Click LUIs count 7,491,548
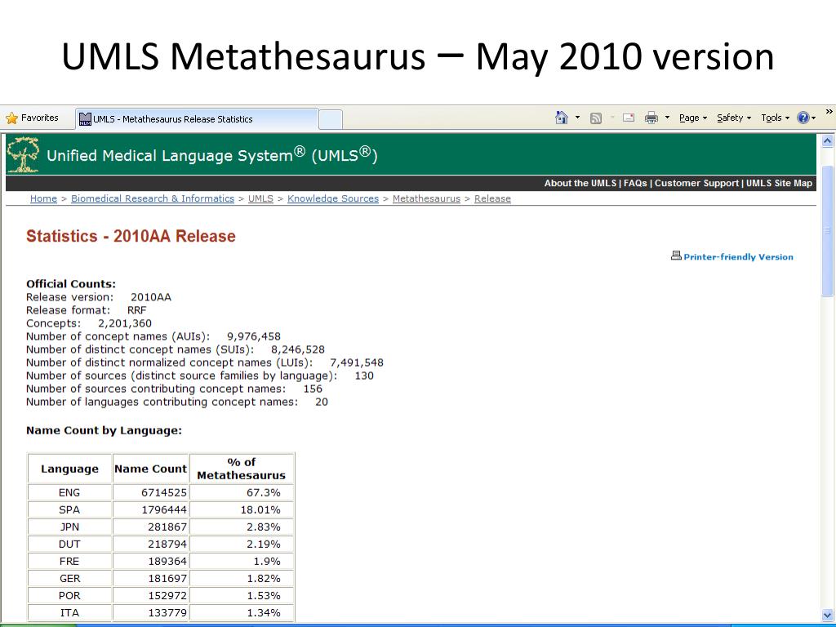 point(357,362)
